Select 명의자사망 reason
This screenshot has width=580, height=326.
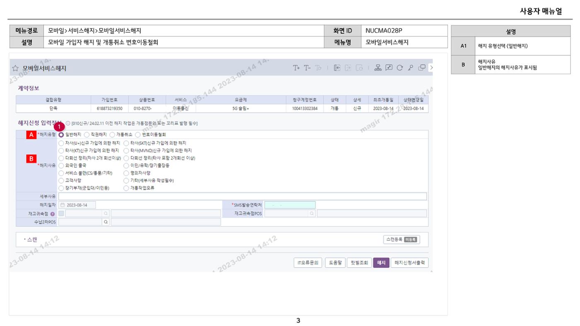[126, 173]
